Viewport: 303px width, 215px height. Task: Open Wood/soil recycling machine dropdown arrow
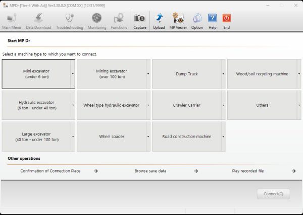pyautogui.click(x=299, y=74)
